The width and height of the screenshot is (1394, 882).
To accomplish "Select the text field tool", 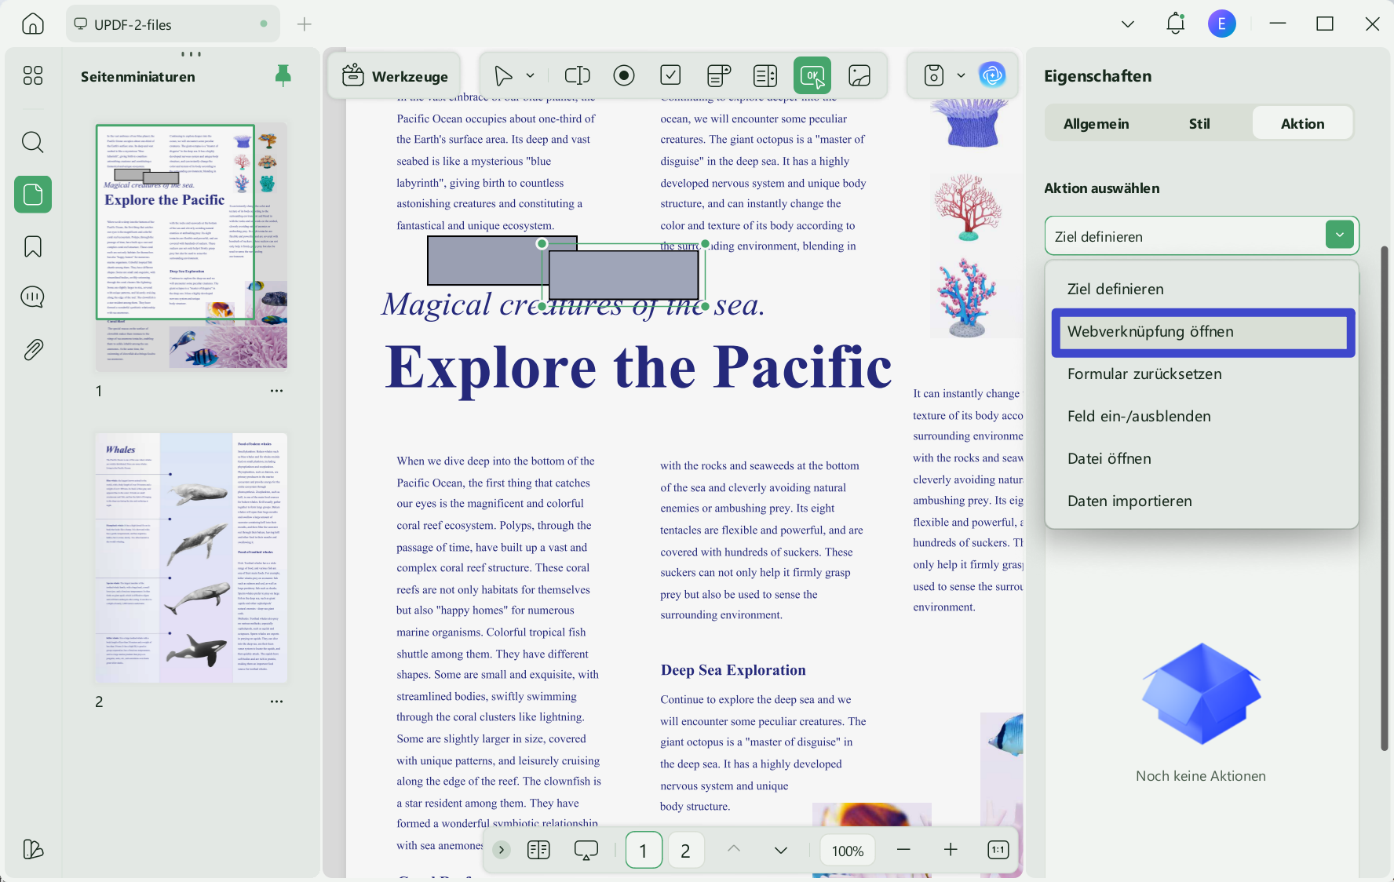I will tap(578, 75).
